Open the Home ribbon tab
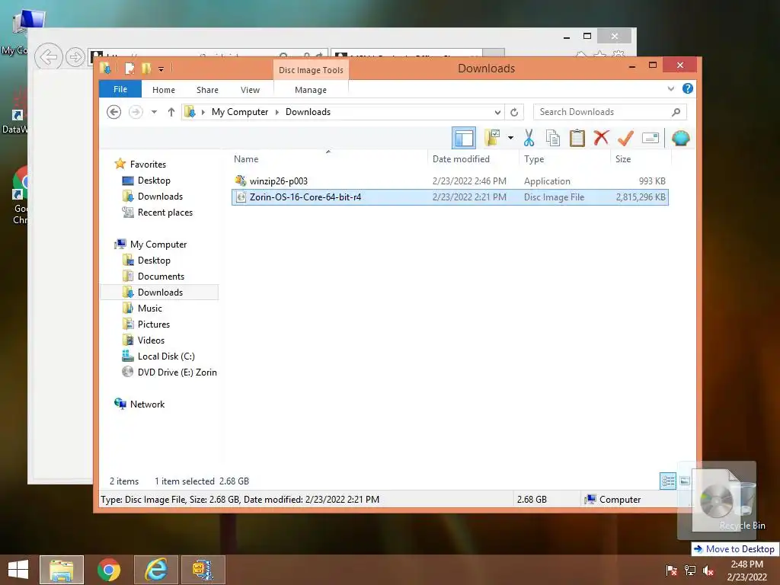This screenshot has height=585, width=780. [164, 90]
